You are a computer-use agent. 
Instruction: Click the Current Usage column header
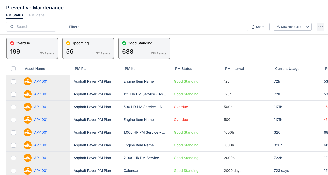click(287, 69)
